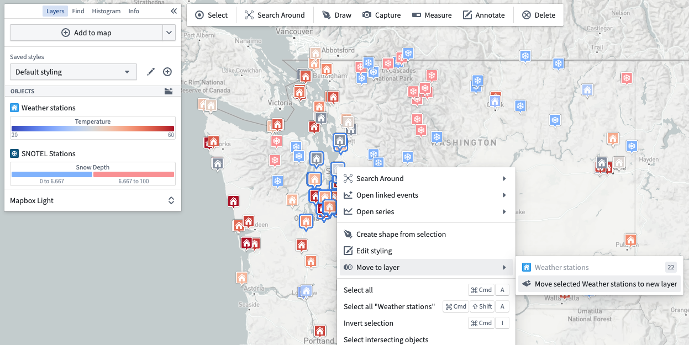The image size is (689, 345).
Task: Choose Open linked events menu entry
Action: [x=426, y=195]
